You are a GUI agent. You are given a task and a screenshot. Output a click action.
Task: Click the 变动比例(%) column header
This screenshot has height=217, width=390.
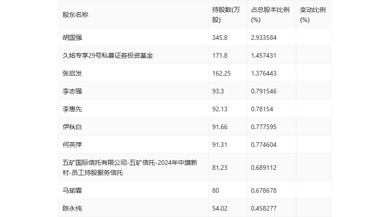coord(312,15)
